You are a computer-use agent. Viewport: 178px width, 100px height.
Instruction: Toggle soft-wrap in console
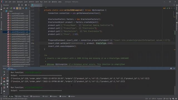[x=8, y=78]
